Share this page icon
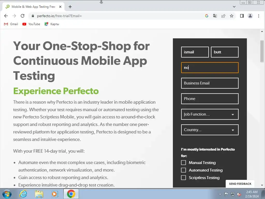This screenshot has width=265, height=199. click(223, 16)
